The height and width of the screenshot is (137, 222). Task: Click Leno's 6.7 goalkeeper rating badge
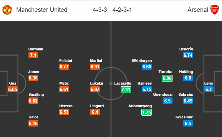208,89
